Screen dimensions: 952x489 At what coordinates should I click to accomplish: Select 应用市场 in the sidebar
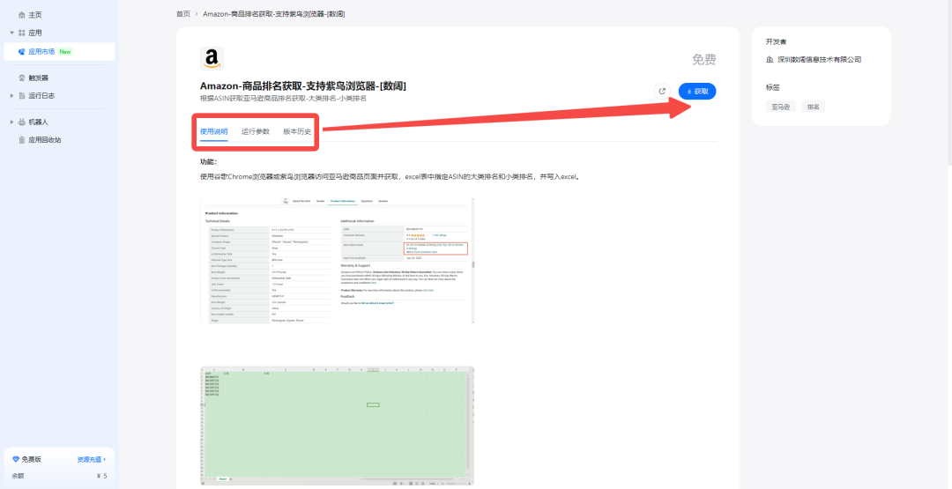59,52
